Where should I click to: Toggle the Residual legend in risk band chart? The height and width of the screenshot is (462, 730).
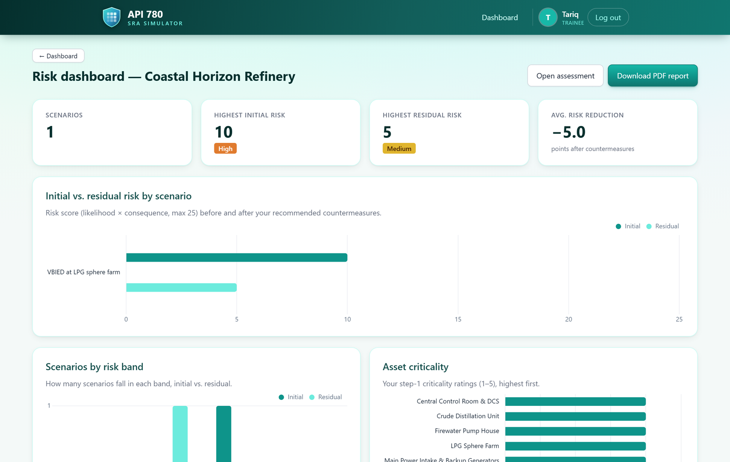tap(325, 397)
